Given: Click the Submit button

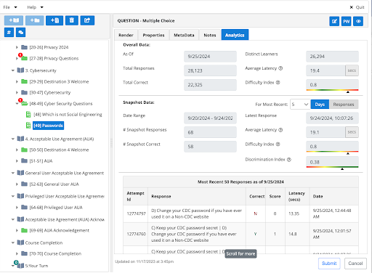Looking at the screenshot, I should click(x=329, y=264).
